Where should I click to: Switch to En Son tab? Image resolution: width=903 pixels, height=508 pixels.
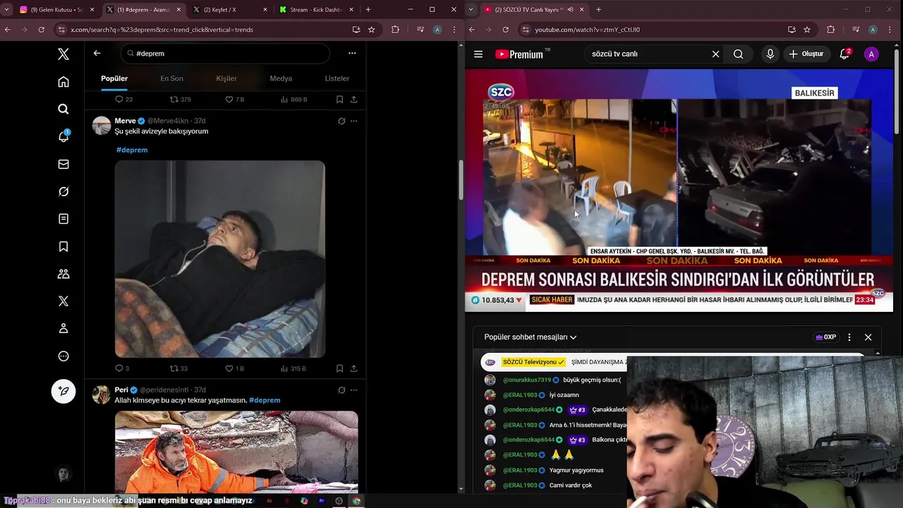pos(171,78)
